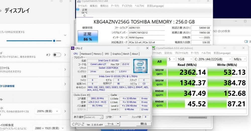Viewport: 251px width, 131px height.
Task: Open custom scaling chevron beside 200%
Action: (x=65, y=111)
